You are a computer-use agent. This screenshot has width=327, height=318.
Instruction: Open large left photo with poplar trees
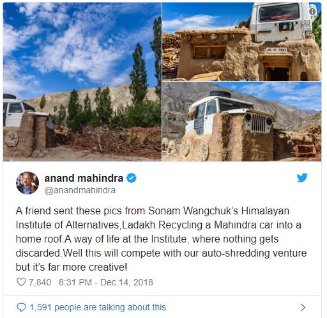point(82,82)
